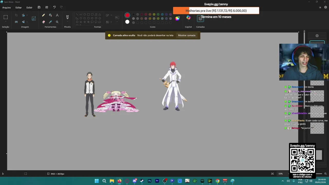Select the Pencil tool
Viewport: 329px width, 185px height.
click(43, 15)
